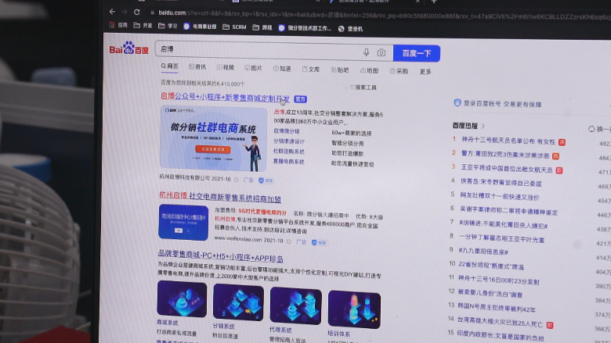This screenshot has width=611, height=343.
Task: Open the SCRM bookmark folder
Action: [x=234, y=27]
